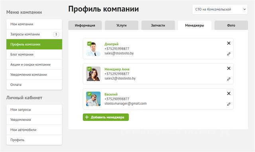Click the Добавить менеджера button
Viewport: 255px width, 152px height.
coord(106,117)
